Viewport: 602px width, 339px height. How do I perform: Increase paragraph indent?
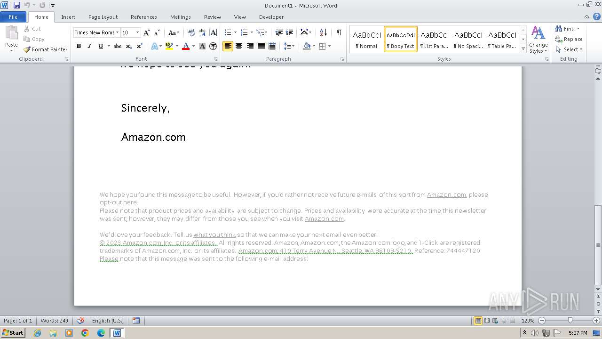click(290, 32)
